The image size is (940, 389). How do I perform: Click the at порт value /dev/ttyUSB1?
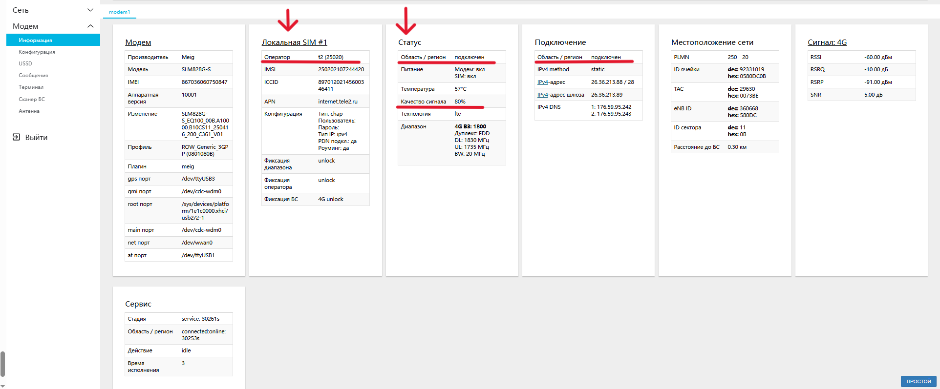198,255
